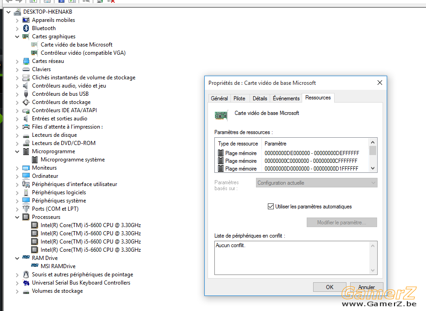Select the D0000000 memory range row

click(292, 169)
